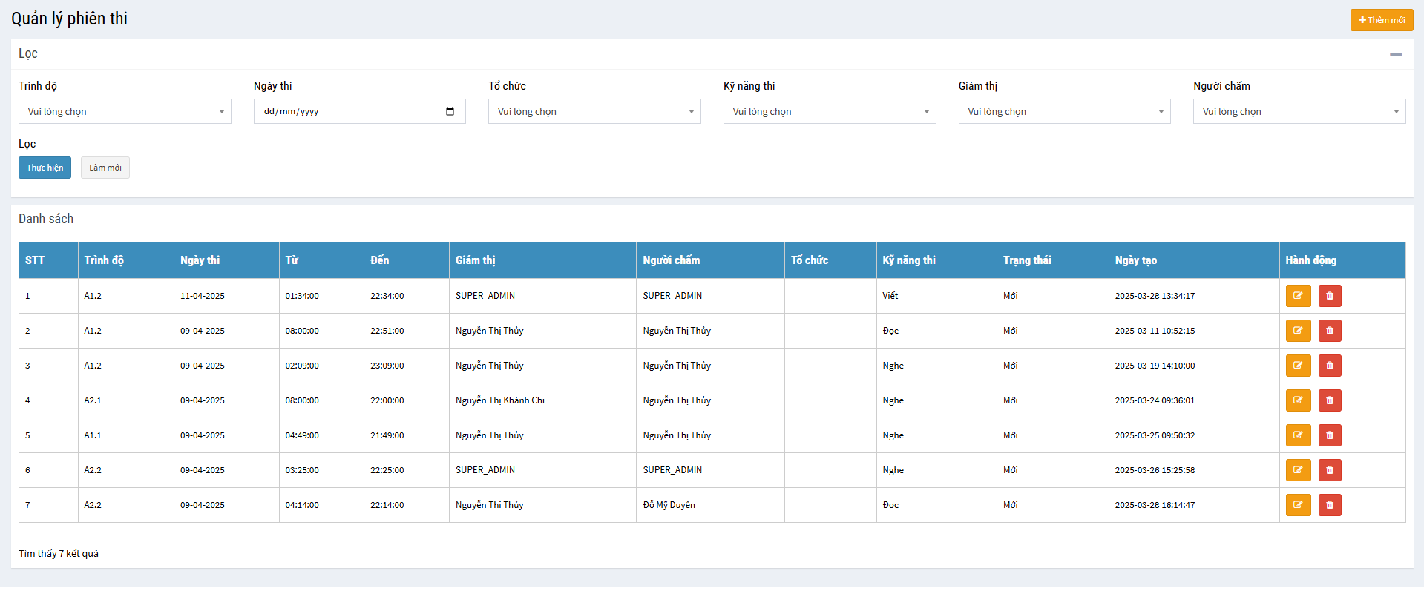The image size is (1424, 594).
Task: Select the Giám thị dropdown
Action: [x=1064, y=111]
